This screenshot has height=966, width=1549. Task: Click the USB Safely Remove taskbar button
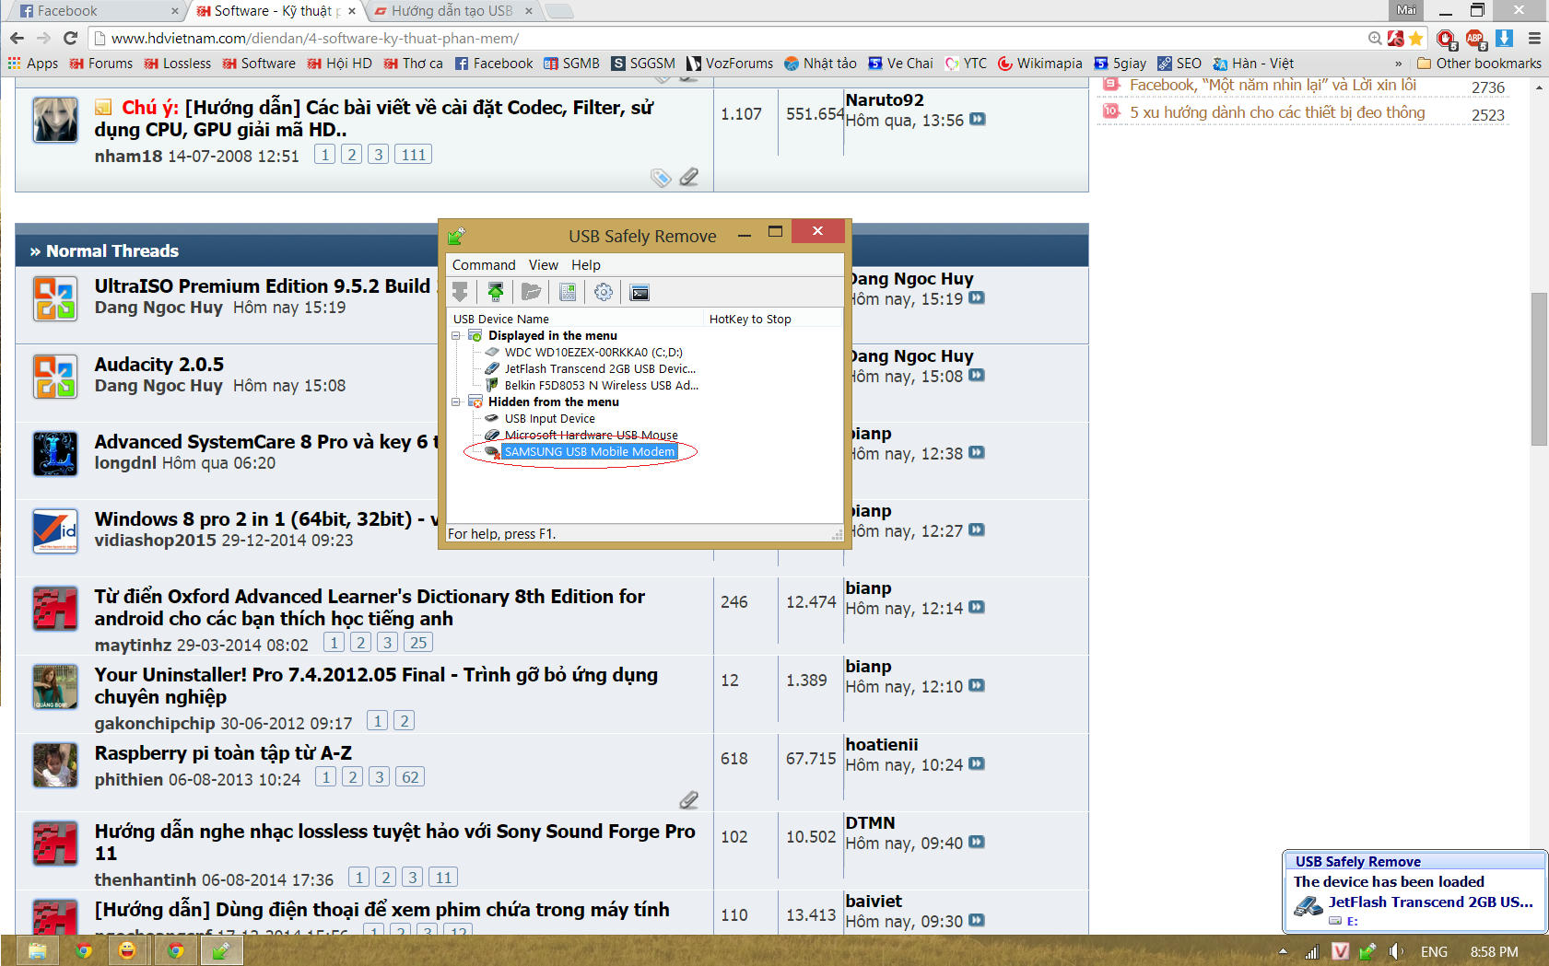click(x=221, y=950)
